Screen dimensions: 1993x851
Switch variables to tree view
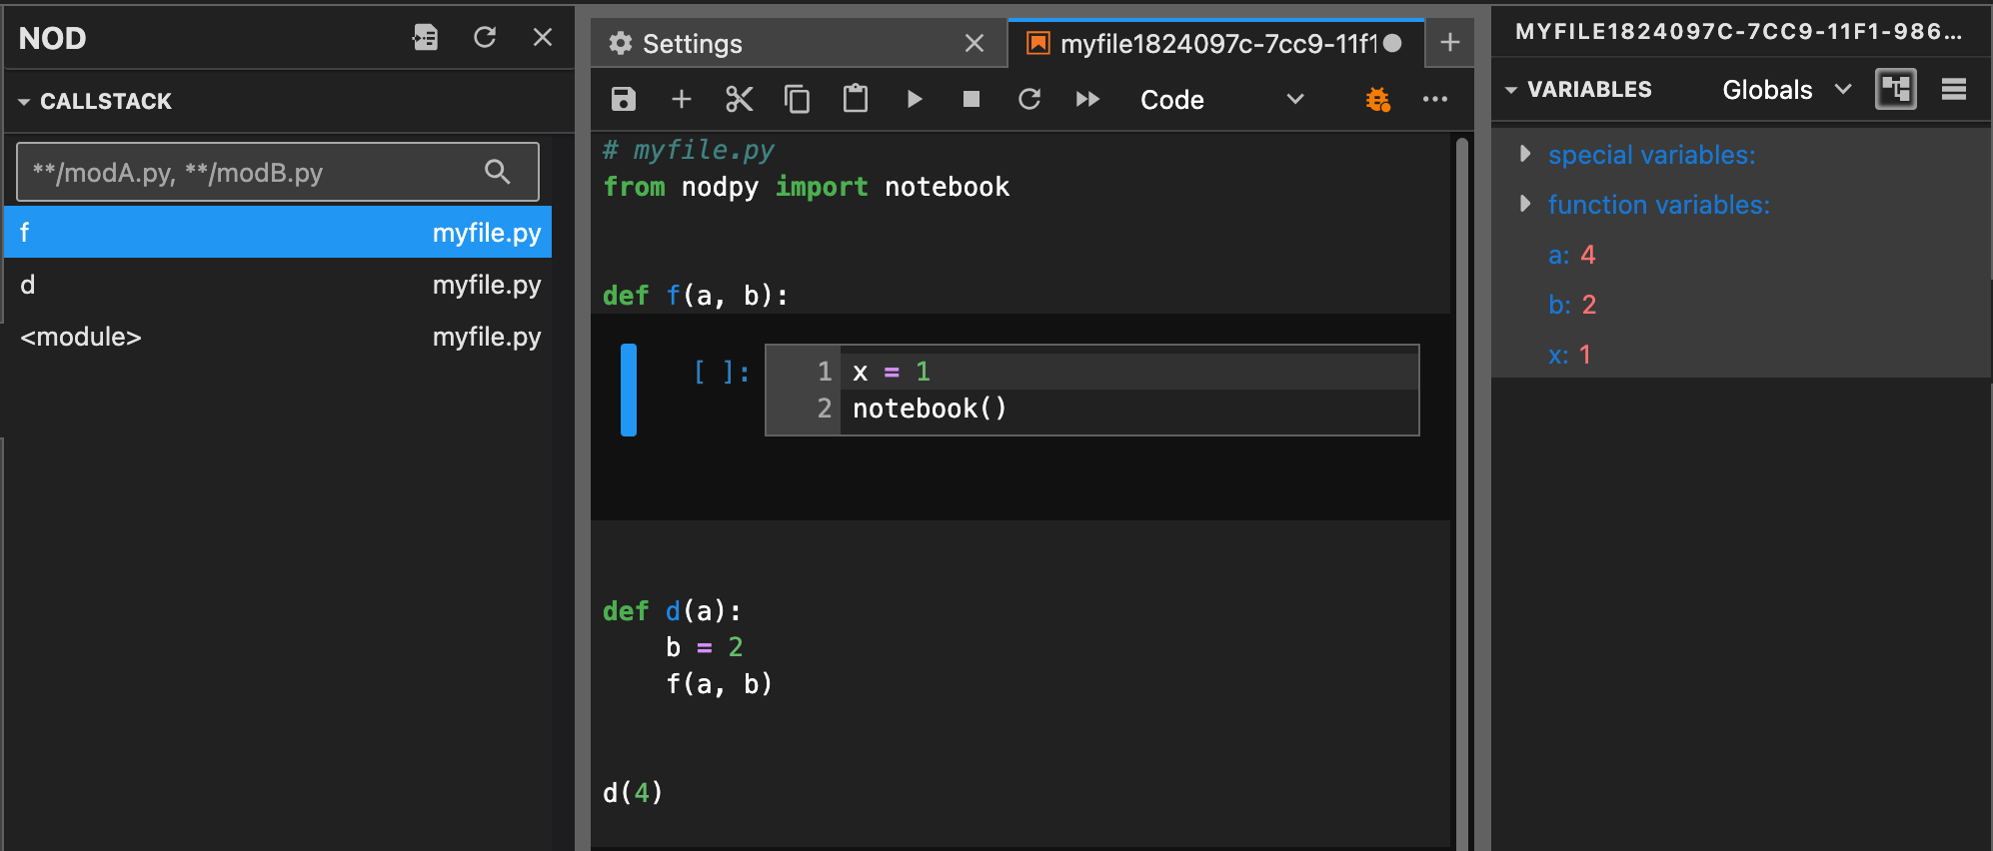click(1896, 89)
